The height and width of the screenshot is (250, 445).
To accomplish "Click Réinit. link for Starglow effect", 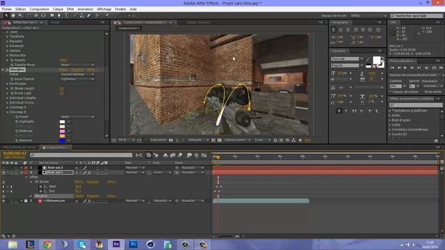I will click(63, 69).
